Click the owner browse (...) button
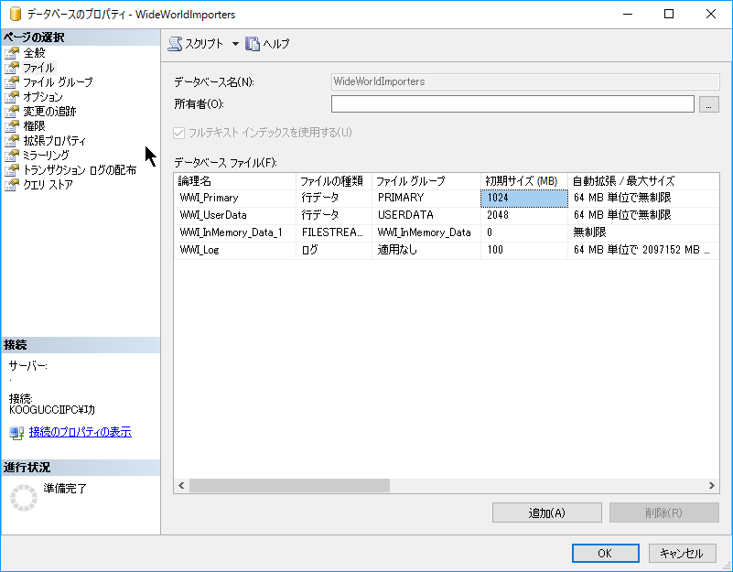This screenshot has height=572, width=733. coord(708,104)
